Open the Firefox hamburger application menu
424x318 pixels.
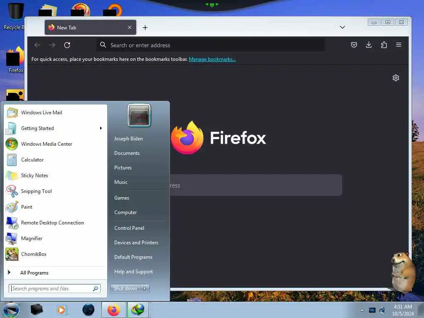tap(399, 45)
